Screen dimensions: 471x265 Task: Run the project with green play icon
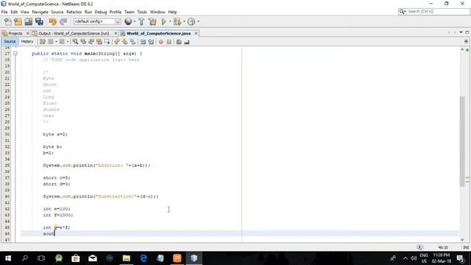[163, 21]
